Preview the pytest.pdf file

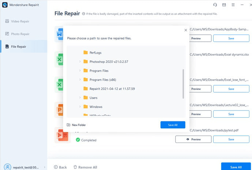coord(193,139)
